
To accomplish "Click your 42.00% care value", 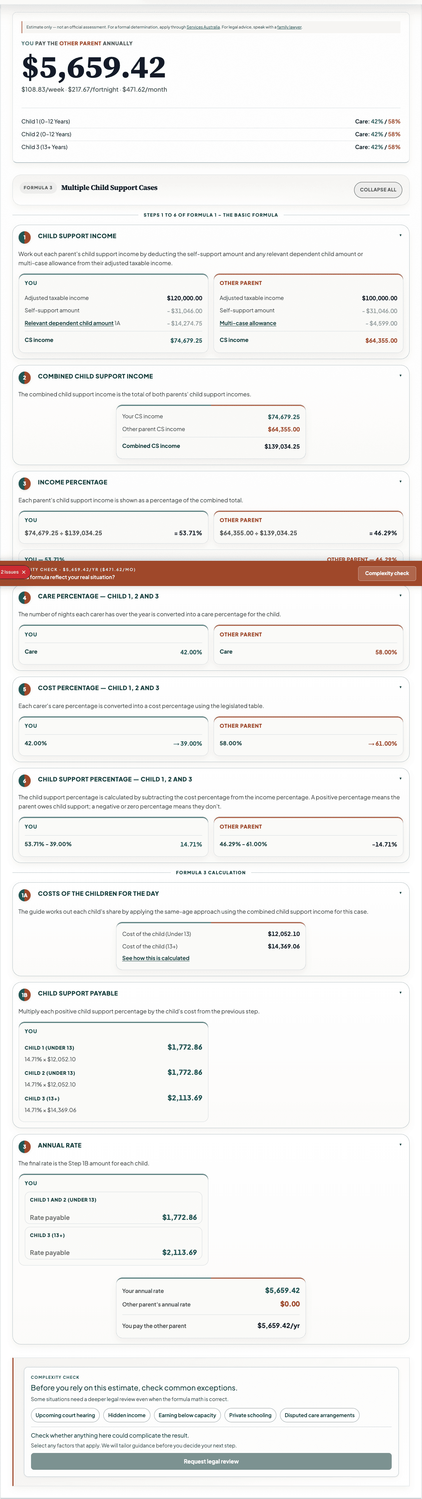I will [x=191, y=653].
